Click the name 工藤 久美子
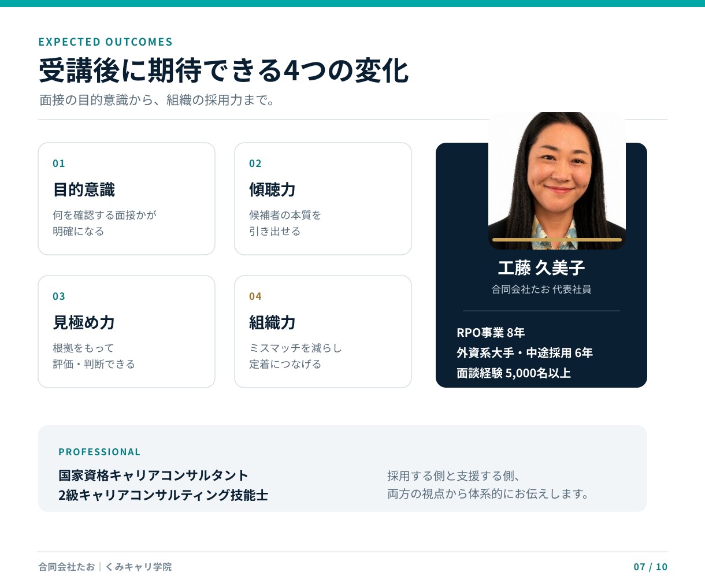Image resolution: width=705 pixels, height=587 pixels. pyautogui.click(x=541, y=268)
